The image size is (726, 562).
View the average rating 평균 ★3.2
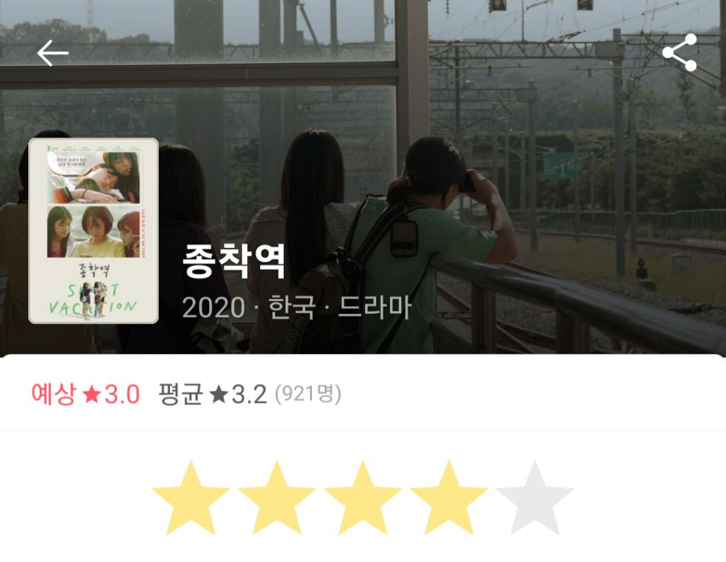[x=213, y=395]
